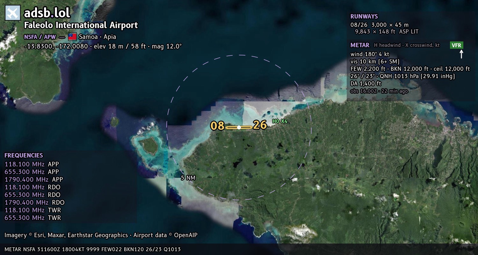
Task: Click the 'adsb.lol' site title
Action: coord(47,13)
